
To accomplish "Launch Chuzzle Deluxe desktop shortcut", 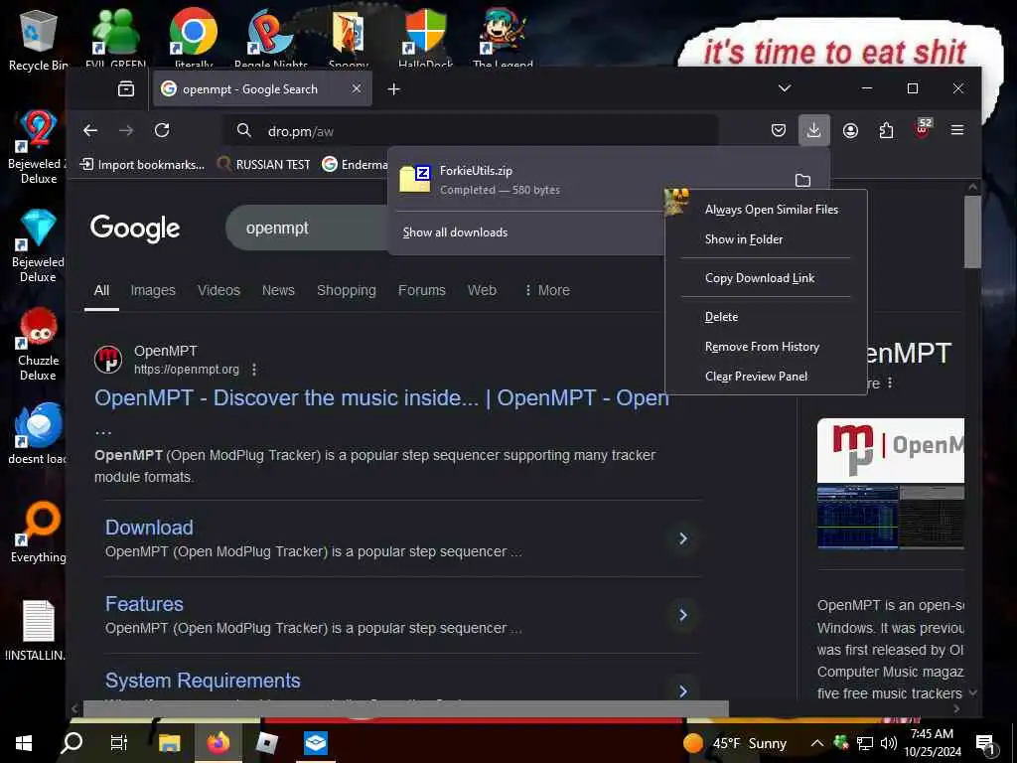I will coord(38,344).
